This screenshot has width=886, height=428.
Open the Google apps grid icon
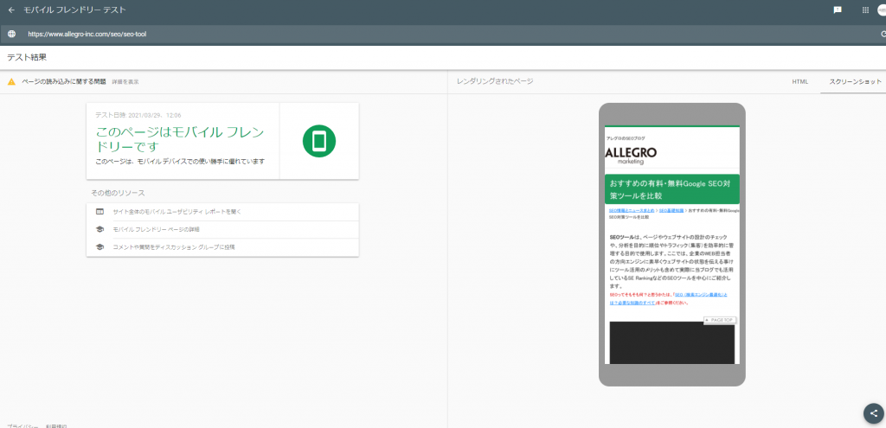(865, 10)
